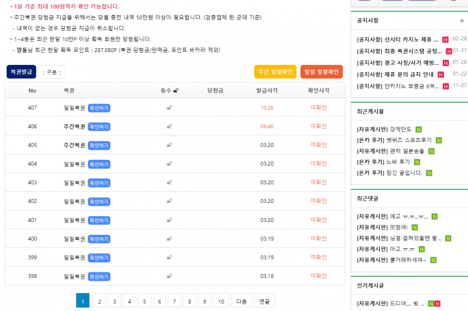Click the lock icon in row 406

click(x=169, y=126)
